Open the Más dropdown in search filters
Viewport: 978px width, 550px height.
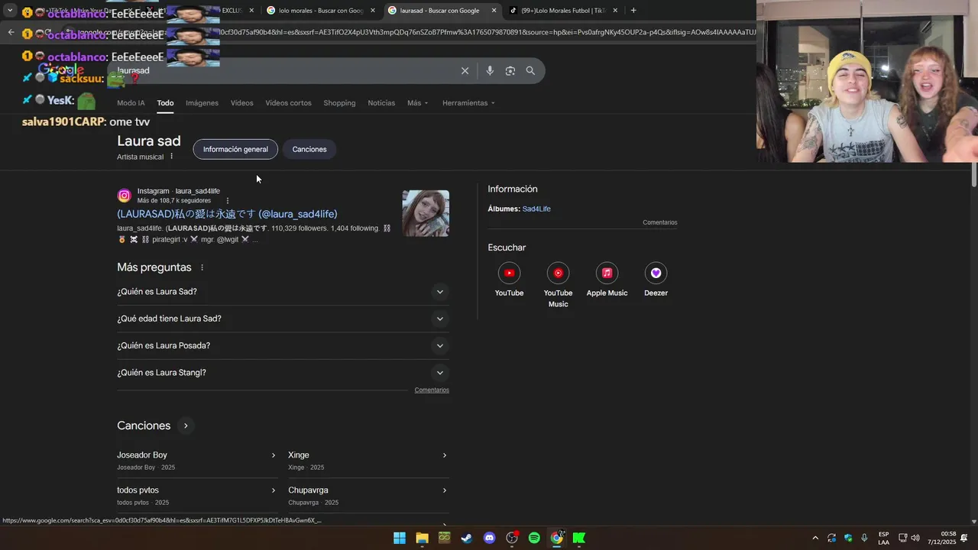417,103
